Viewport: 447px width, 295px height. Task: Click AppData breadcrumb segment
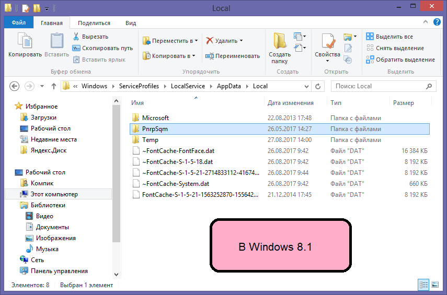point(228,86)
